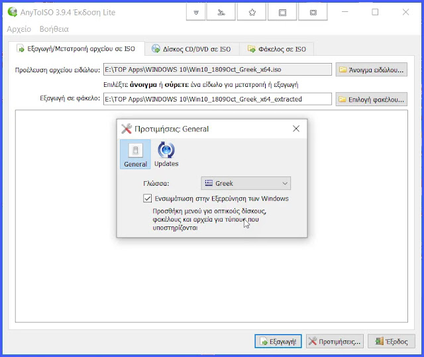Click the Προέλευση αρχείου ειδώλου: label
The height and width of the screenshot is (357, 424).
tap(58, 70)
